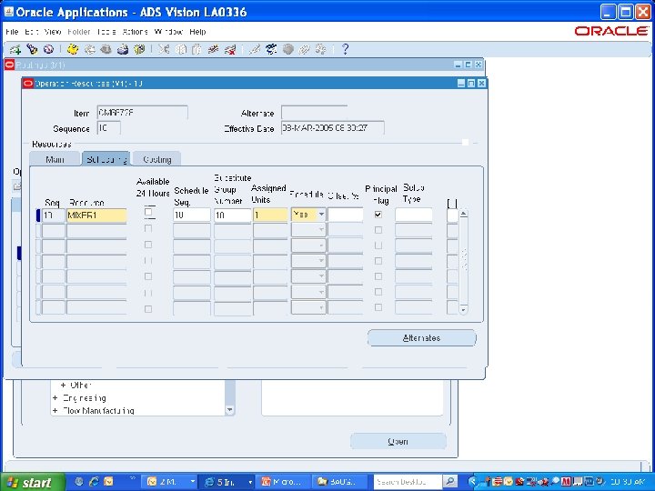This screenshot has width=655, height=491.
Task: Open the View menu
Action: (53, 32)
